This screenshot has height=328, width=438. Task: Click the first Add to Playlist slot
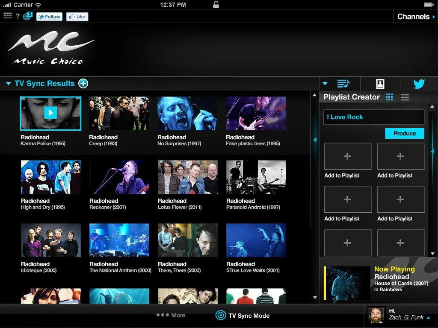click(348, 156)
